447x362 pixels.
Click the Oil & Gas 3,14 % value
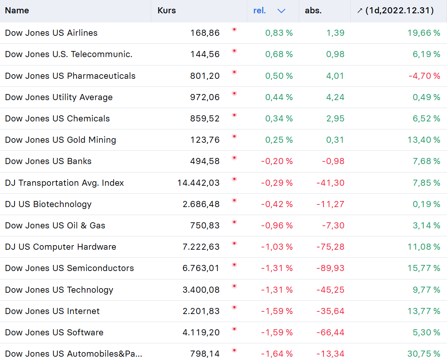[x=426, y=225]
